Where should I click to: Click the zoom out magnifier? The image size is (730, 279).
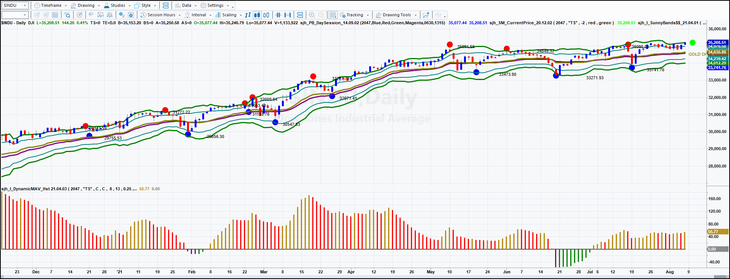321,15
